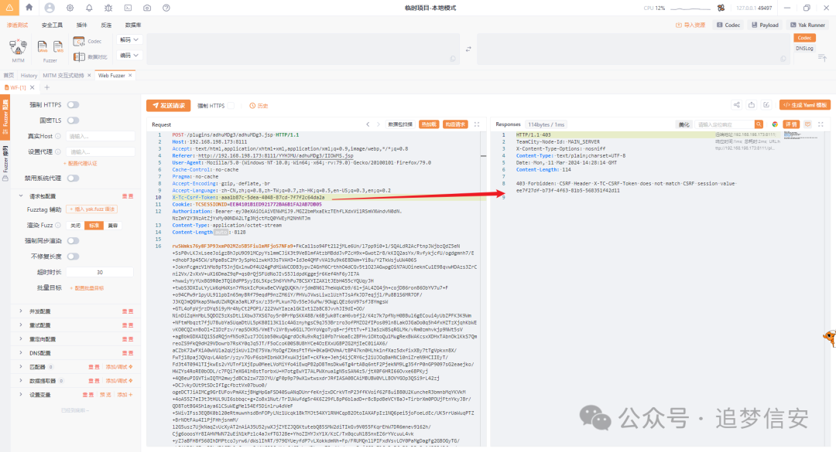Open the MITM hijacking tool icon
This screenshot has width=836, height=452.
point(18,47)
